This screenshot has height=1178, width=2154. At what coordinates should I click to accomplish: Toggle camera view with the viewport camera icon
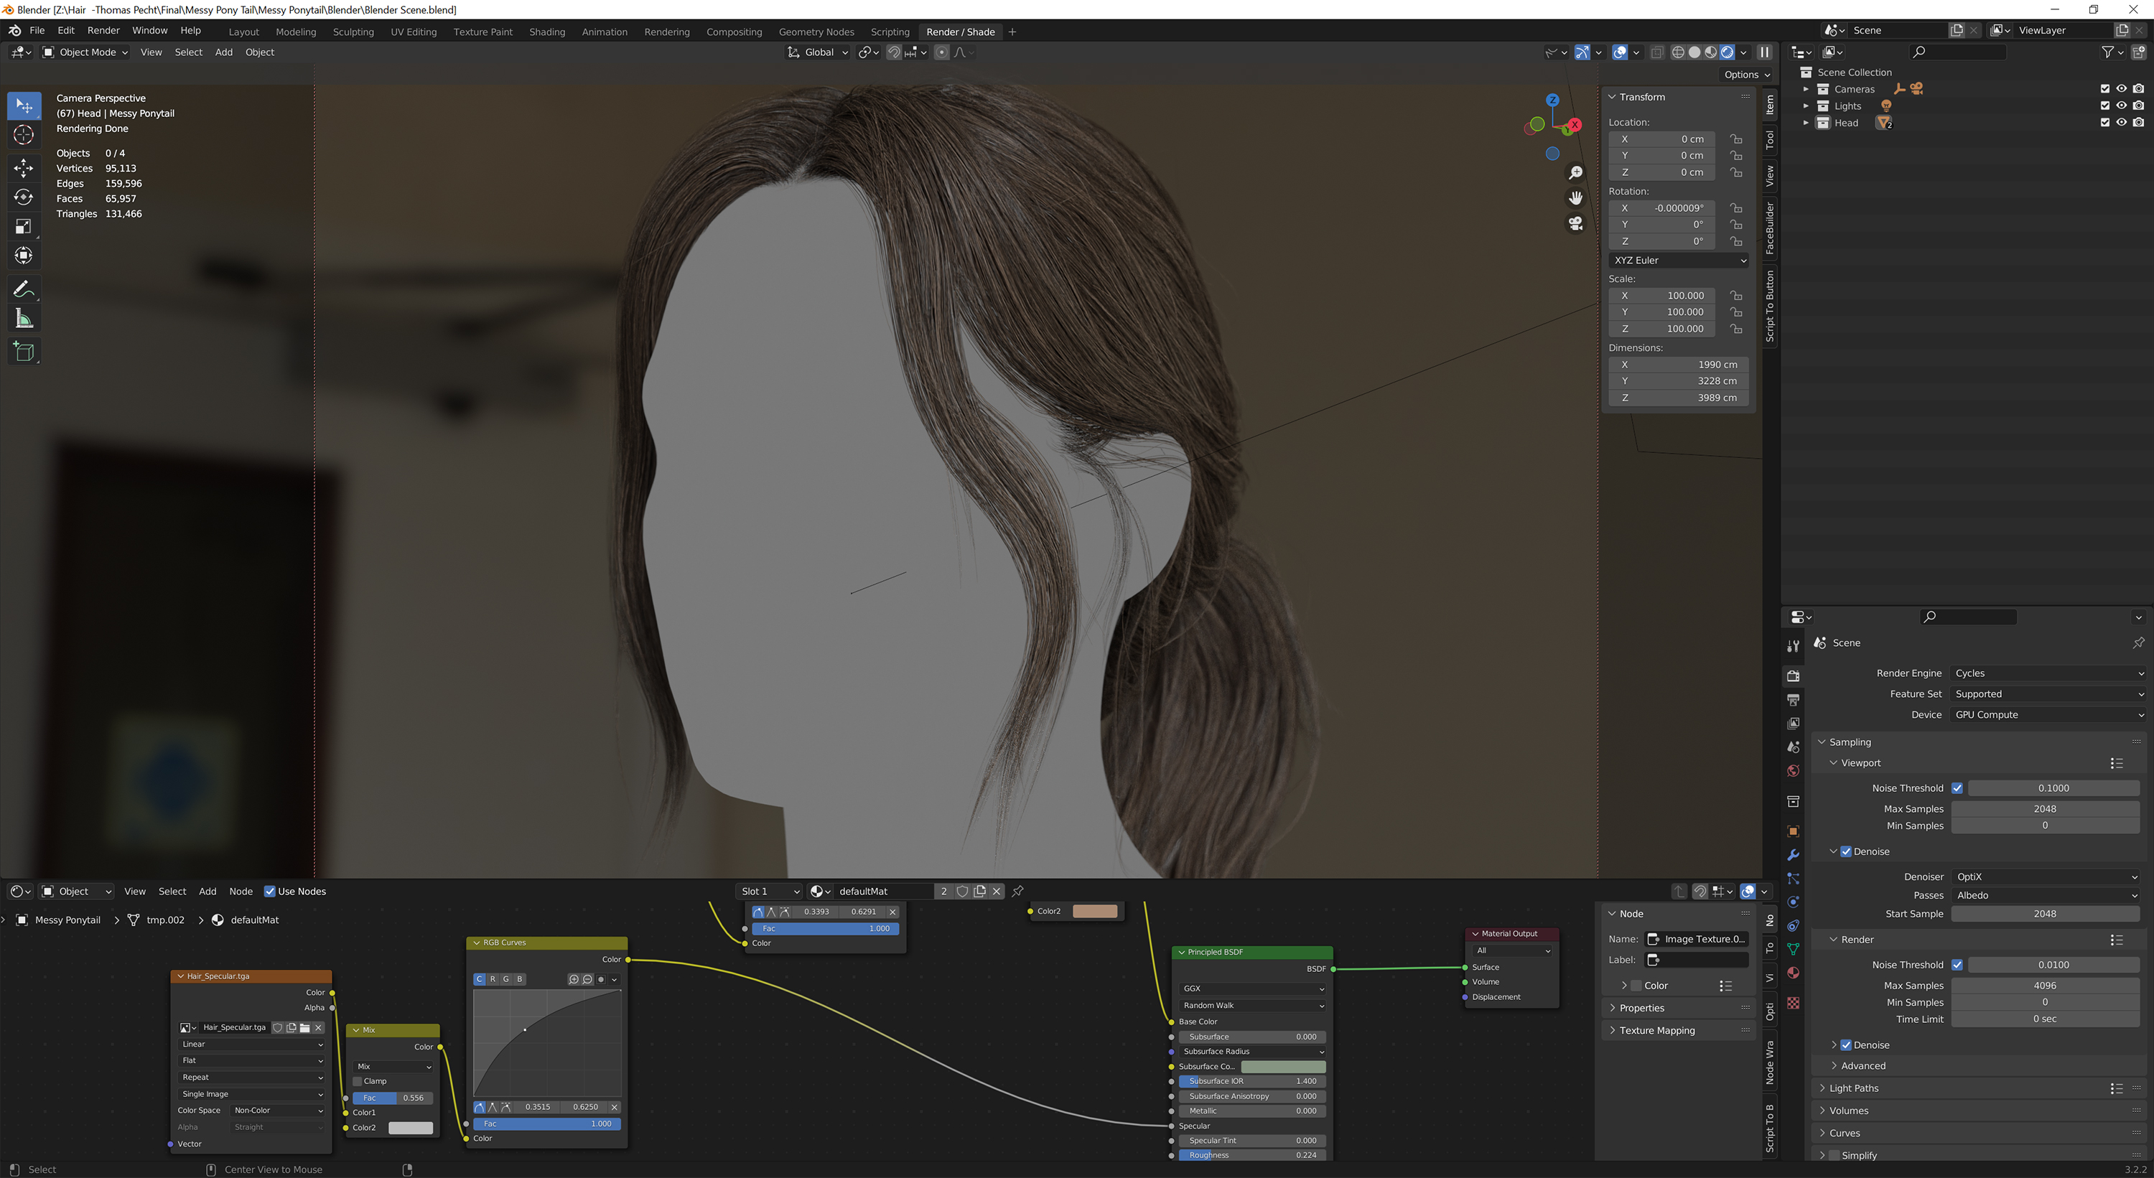coord(1575,223)
